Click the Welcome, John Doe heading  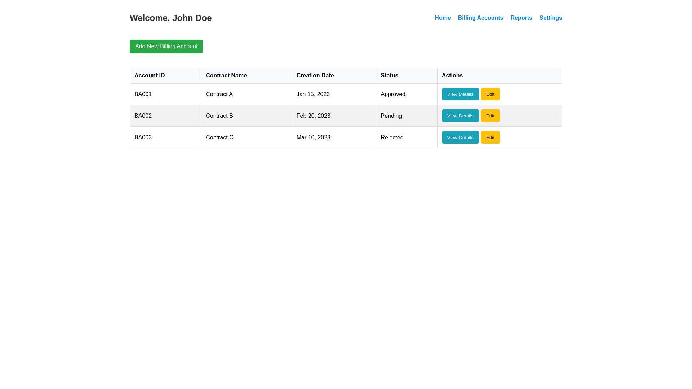pyautogui.click(x=170, y=18)
